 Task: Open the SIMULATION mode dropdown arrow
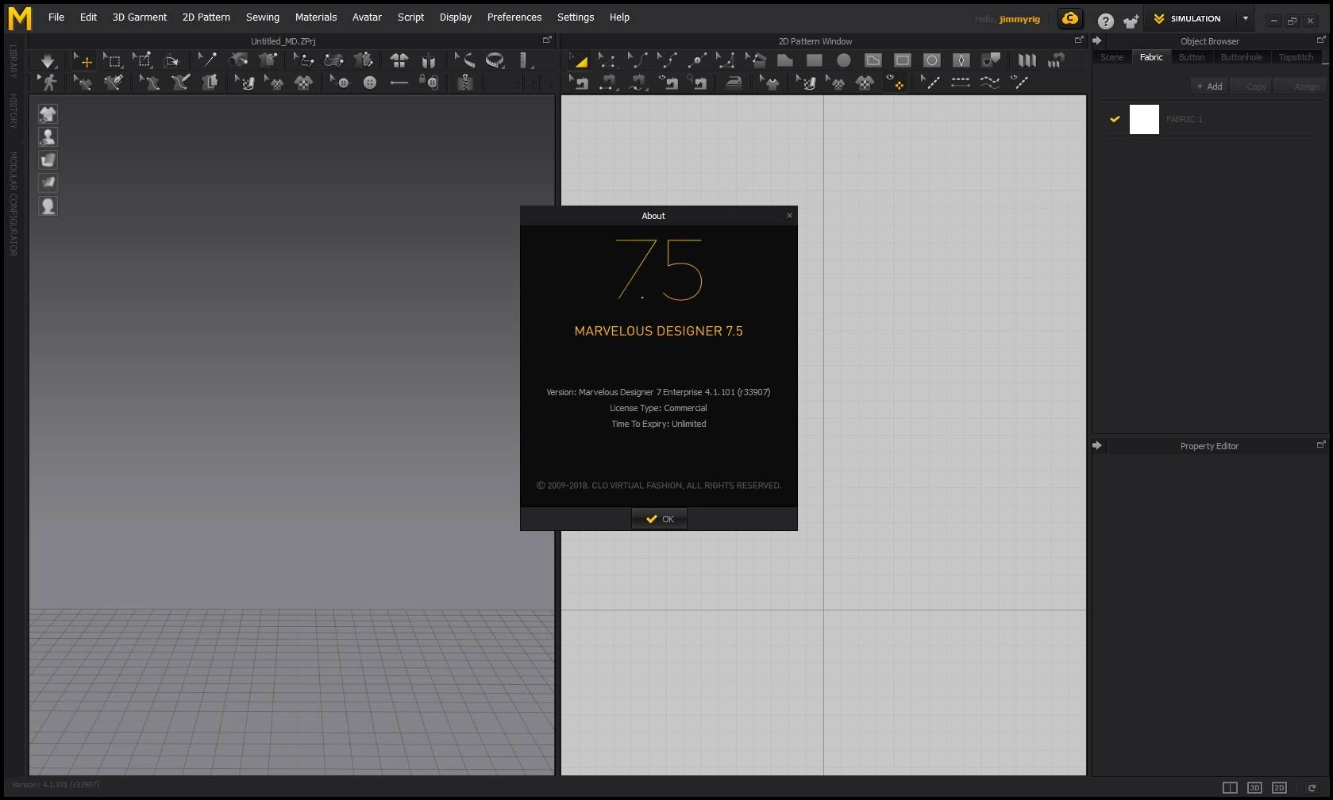click(1245, 18)
